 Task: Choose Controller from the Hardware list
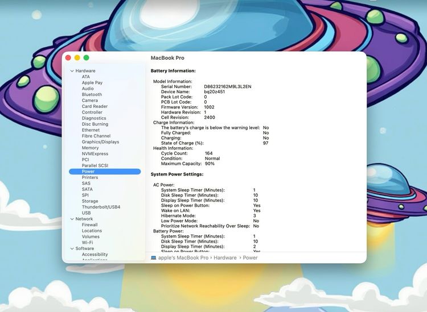pyautogui.click(x=92, y=113)
